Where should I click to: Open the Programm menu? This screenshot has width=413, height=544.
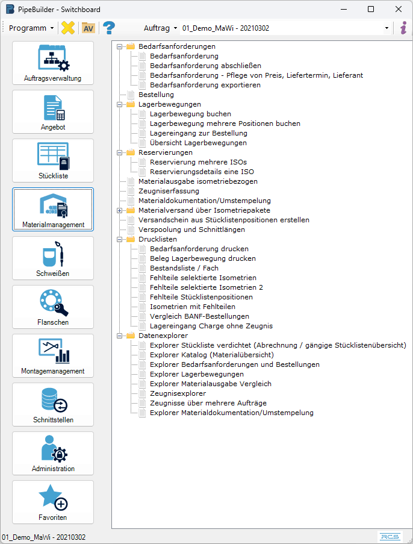[31, 28]
